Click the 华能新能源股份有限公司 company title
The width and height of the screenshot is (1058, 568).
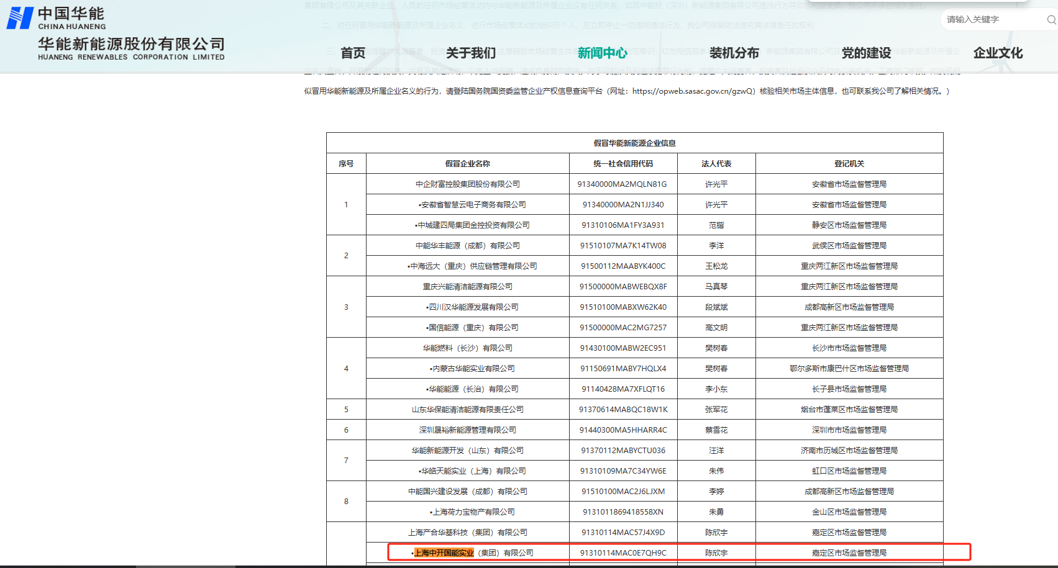pyautogui.click(x=131, y=44)
